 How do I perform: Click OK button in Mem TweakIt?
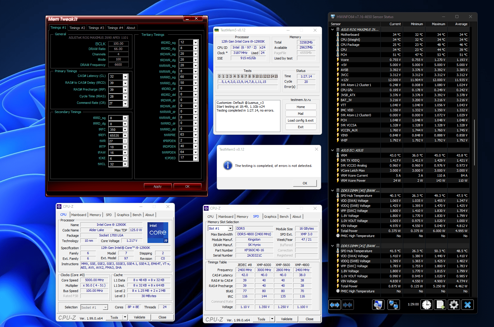[188, 186]
